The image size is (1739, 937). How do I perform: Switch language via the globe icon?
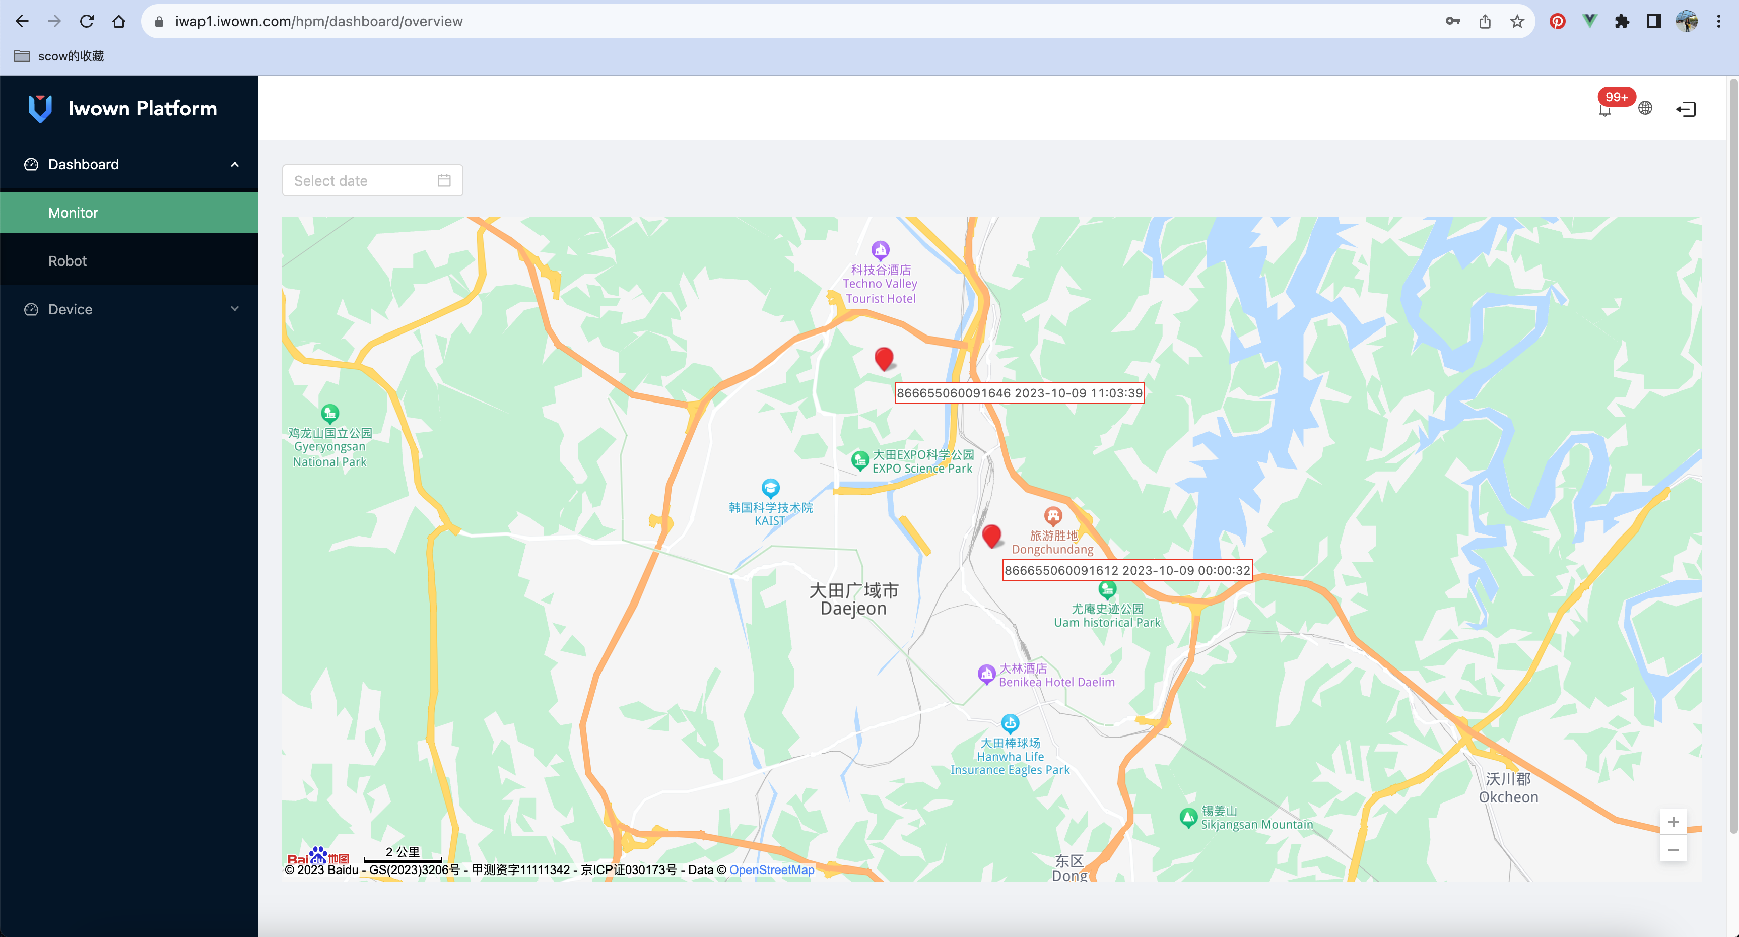[x=1645, y=108]
